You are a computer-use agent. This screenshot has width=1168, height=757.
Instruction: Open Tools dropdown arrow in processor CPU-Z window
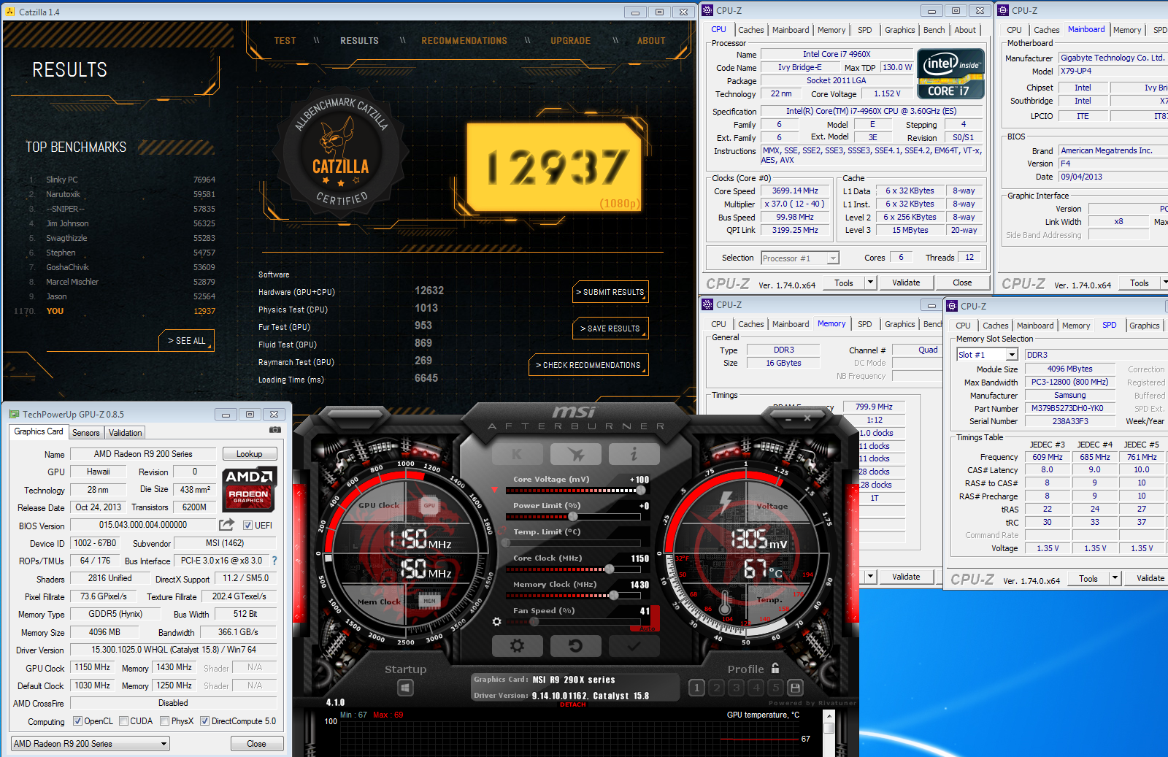pyautogui.click(x=870, y=283)
